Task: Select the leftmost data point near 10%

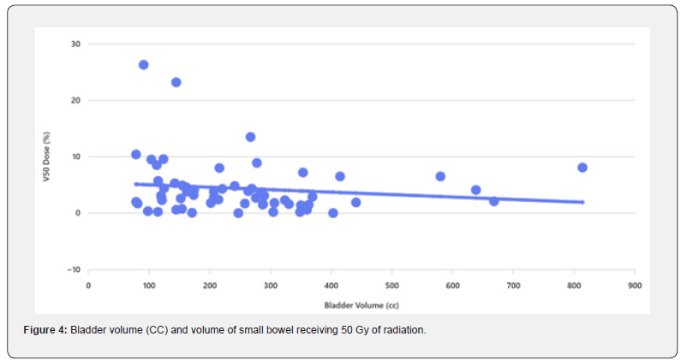Action: click(x=136, y=155)
